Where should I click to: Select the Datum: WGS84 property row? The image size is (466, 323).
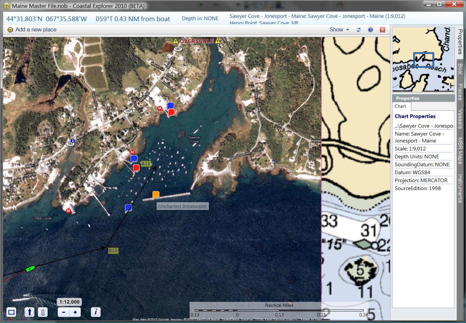click(423, 173)
